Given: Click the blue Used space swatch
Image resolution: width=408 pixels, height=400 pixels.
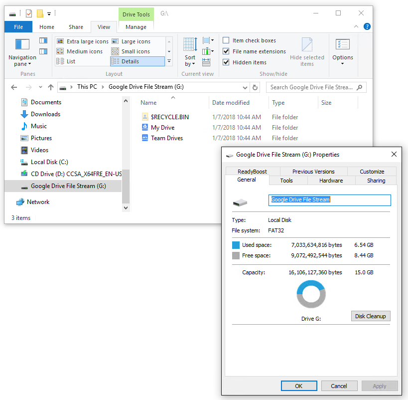Looking at the screenshot, I should click(237, 245).
